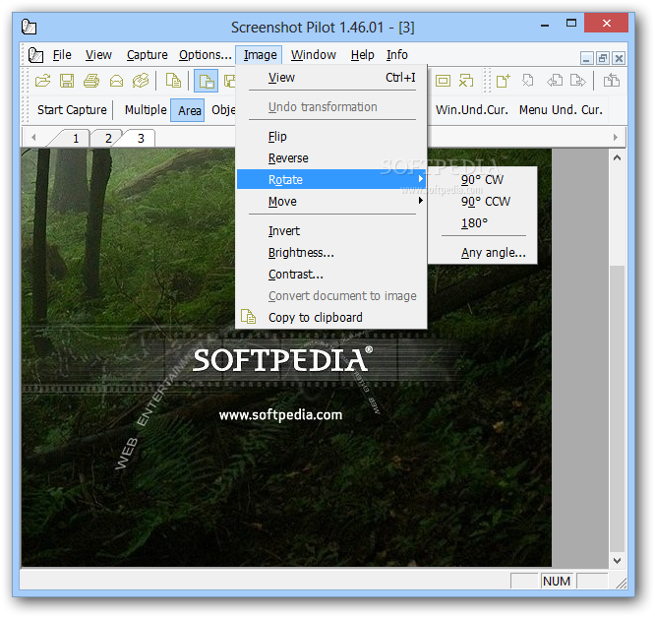The width and height of the screenshot is (655, 617).
Task: Choose Any angle... rotation option
Action: click(x=483, y=253)
